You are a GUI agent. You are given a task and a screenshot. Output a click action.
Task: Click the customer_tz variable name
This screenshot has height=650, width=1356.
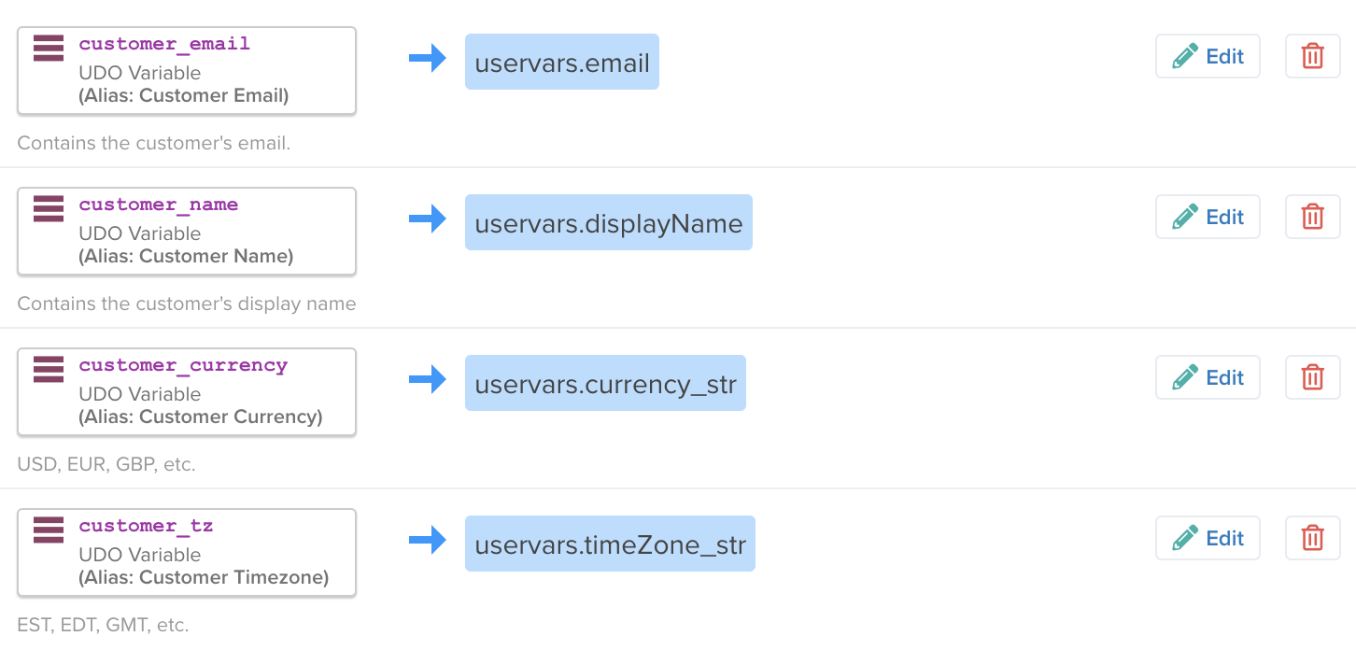click(146, 526)
